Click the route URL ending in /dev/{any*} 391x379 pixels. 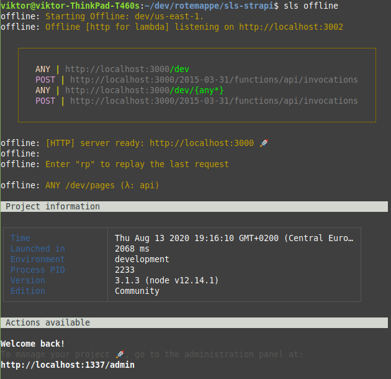(x=144, y=90)
